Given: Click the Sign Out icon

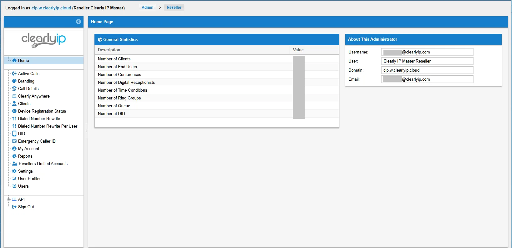Looking at the screenshot, I should click(x=14, y=207).
